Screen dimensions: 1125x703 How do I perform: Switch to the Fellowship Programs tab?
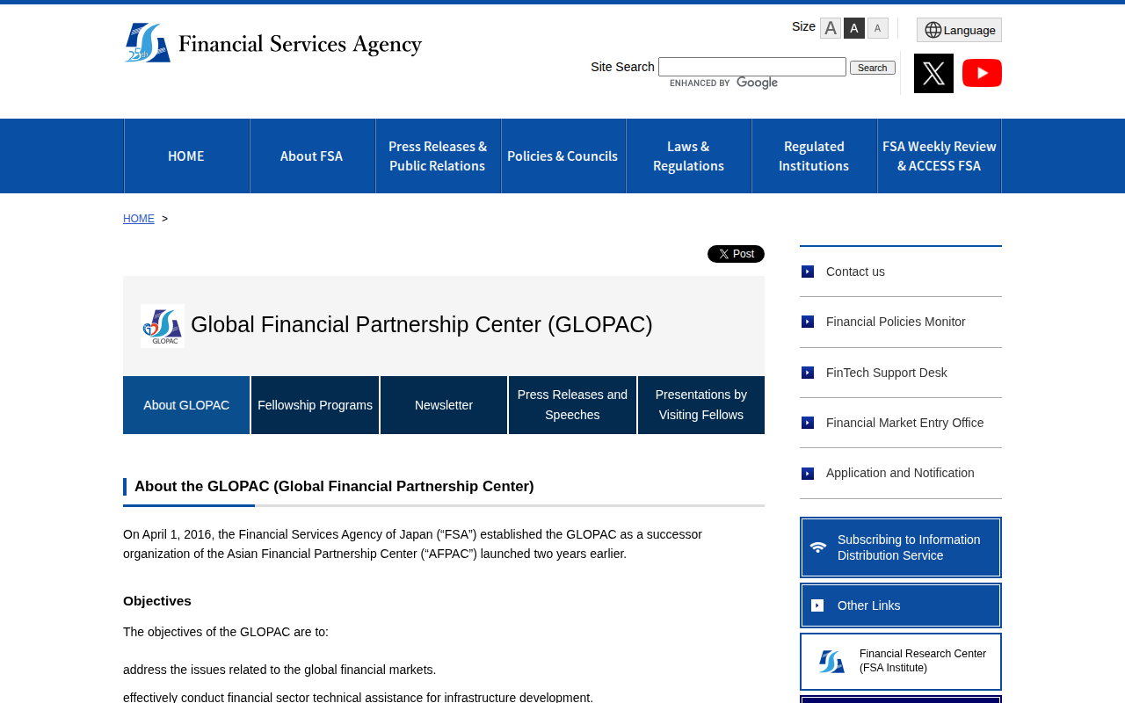pos(315,405)
